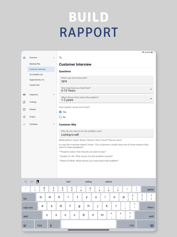Screen dimensions: 177x237
Task: Tap the return key
Action: click(x=147, y=206)
